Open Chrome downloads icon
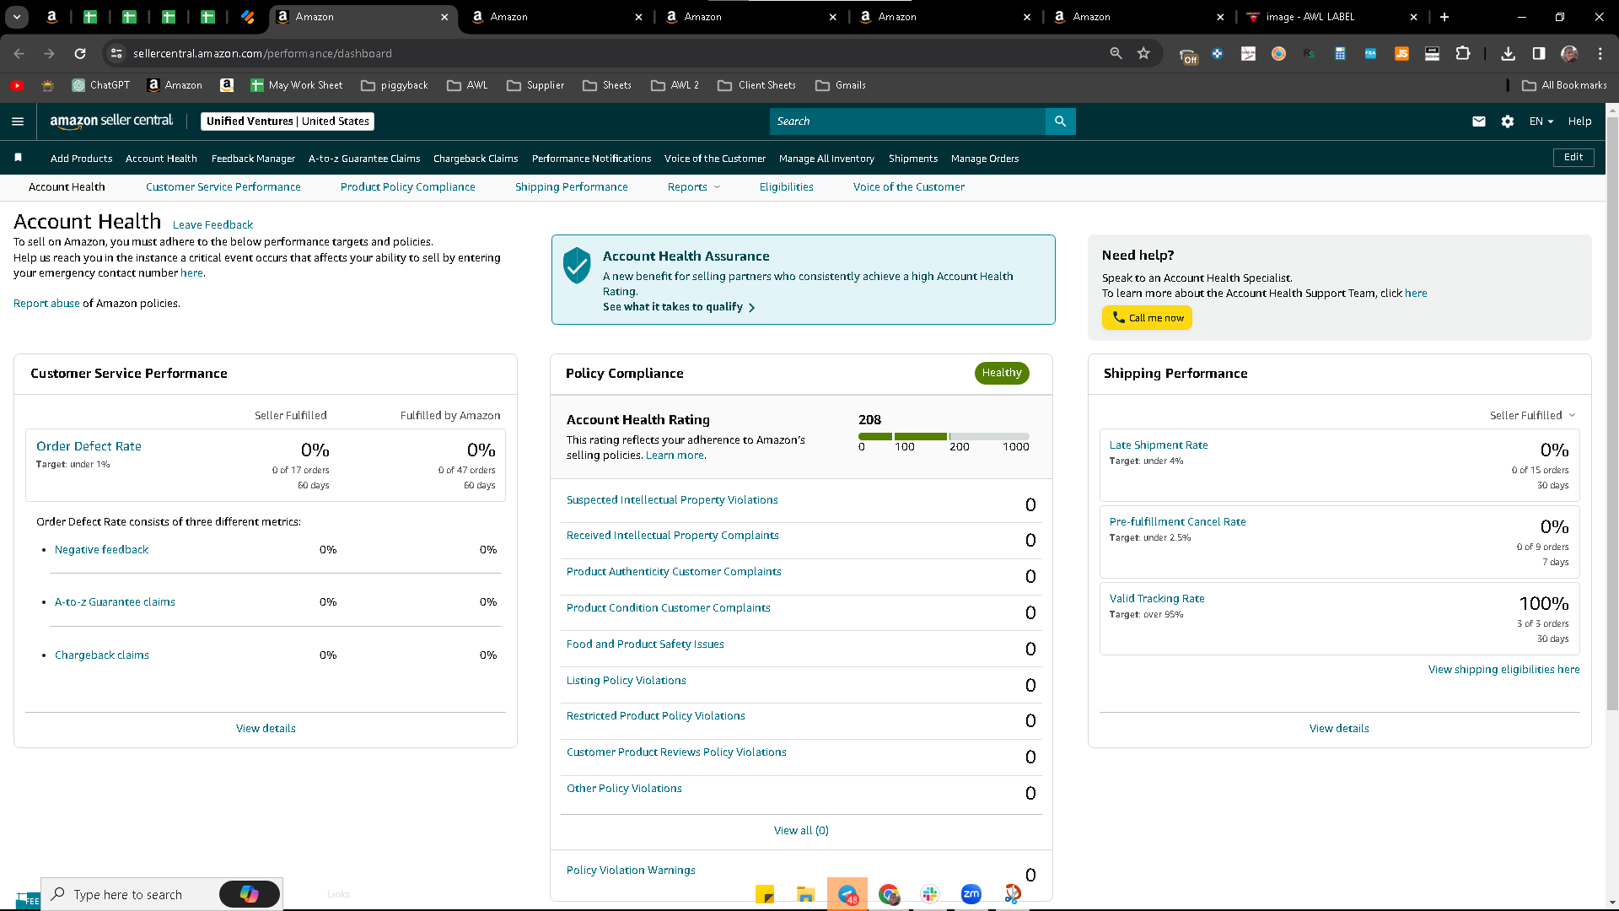The height and width of the screenshot is (911, 1619). pos(1508,53)
